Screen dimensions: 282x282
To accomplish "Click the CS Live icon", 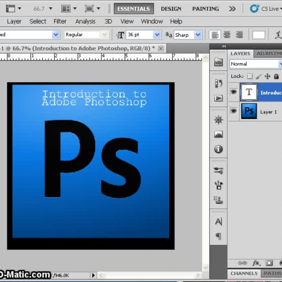I will 254,8.
